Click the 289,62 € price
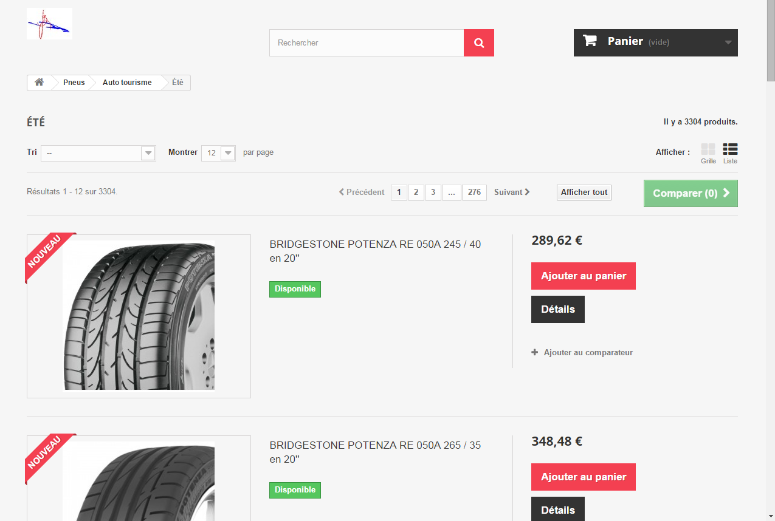The width and height of the screenshot is (775, 521). pos(557,240)
